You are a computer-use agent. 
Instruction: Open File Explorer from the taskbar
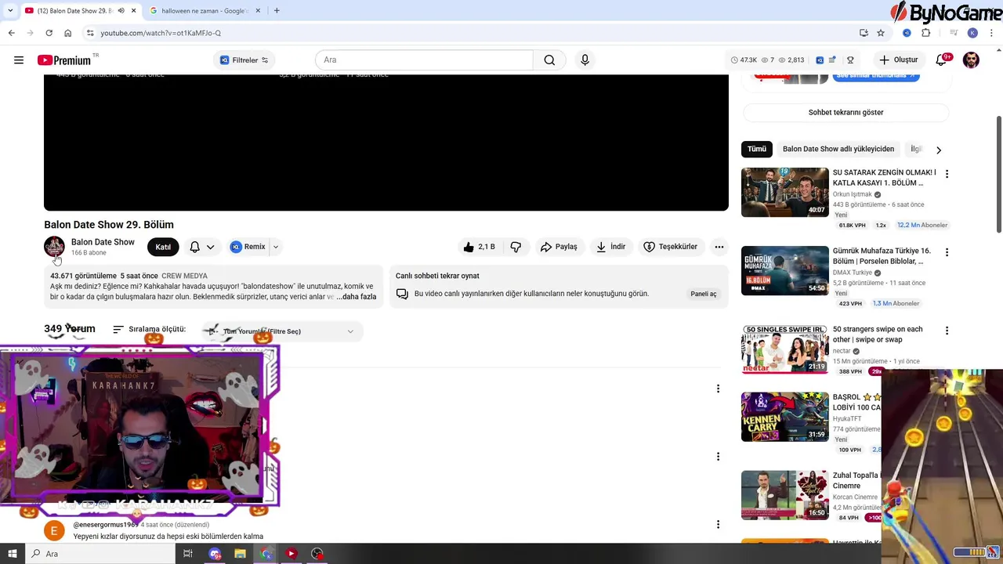241,554
